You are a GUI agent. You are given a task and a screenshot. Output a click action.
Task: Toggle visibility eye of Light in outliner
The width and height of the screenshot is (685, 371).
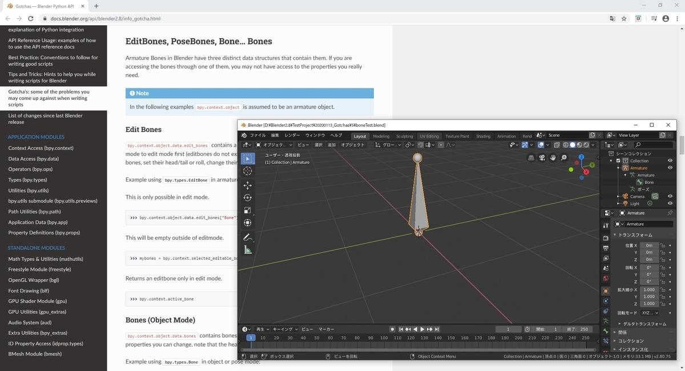tap(670, 203)
